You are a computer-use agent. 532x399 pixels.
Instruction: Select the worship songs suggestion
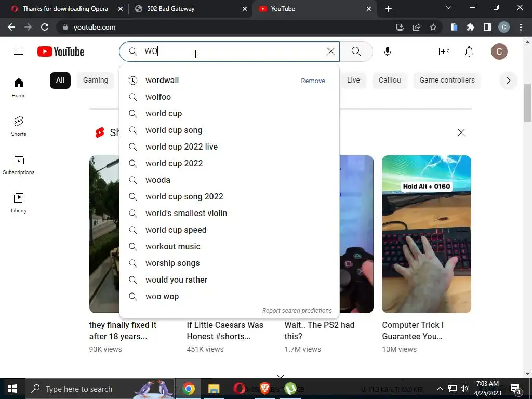(x=229, y=263)
